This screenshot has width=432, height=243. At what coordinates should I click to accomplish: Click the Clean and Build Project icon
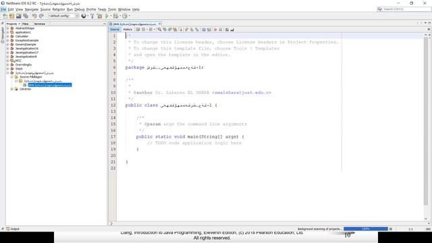click(99, 16)
